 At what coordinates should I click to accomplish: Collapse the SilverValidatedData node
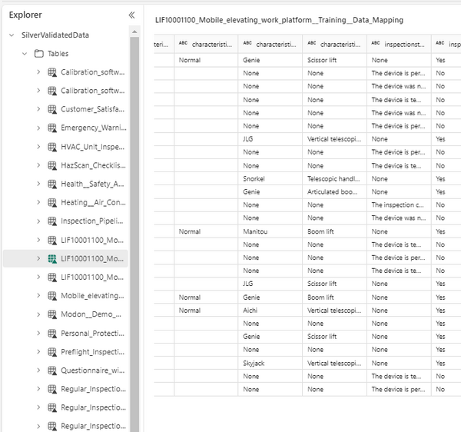click(x=12, y=35)
